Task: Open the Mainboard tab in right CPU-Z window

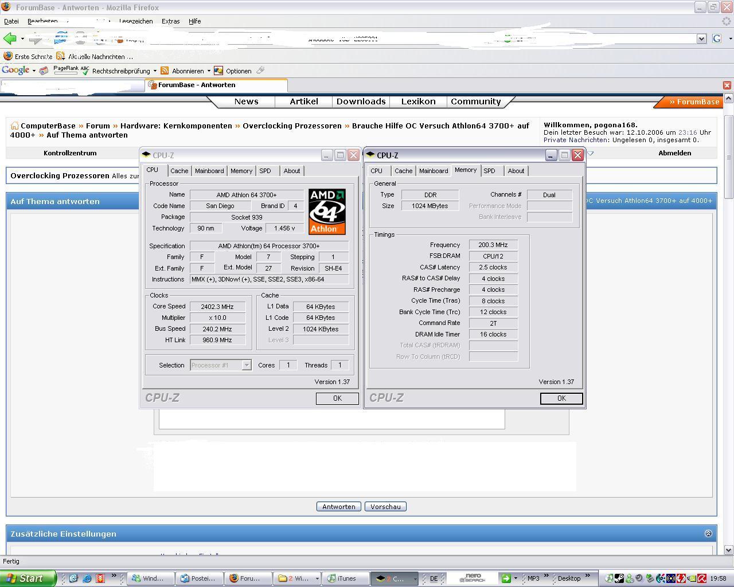Action: point(434,171)
